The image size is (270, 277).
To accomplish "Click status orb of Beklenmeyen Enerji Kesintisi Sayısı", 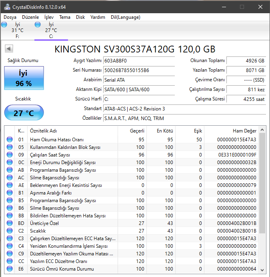I will pyautogui.click(x=10, y=185).
